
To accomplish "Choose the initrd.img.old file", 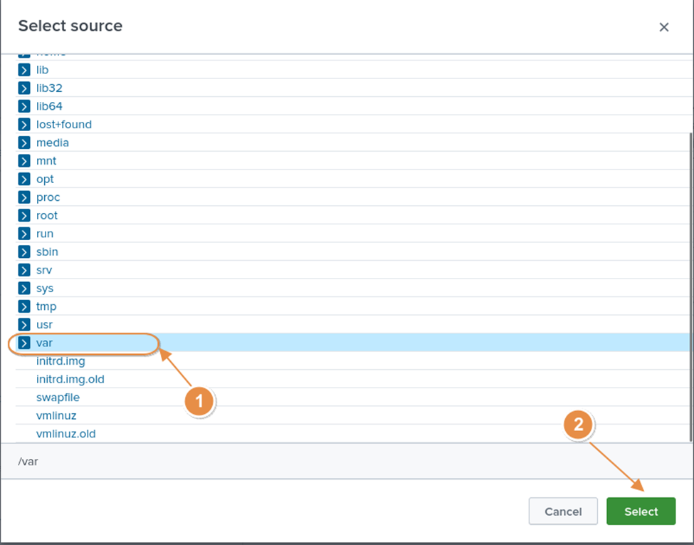I will (x=70, y=379).
